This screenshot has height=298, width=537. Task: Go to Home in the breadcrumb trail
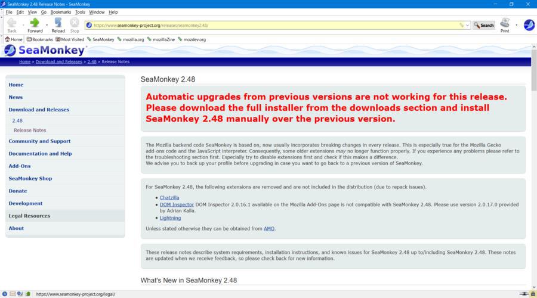click(24, 61)
